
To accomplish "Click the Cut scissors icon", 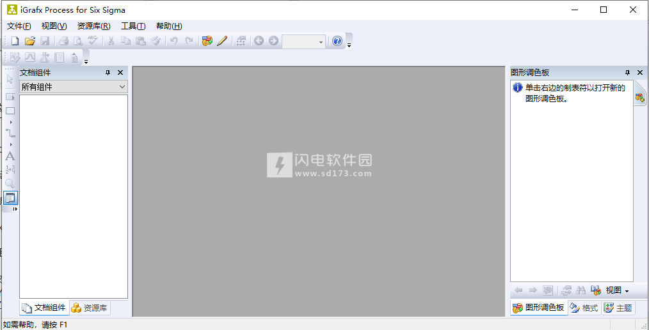I will pos(111,41).
